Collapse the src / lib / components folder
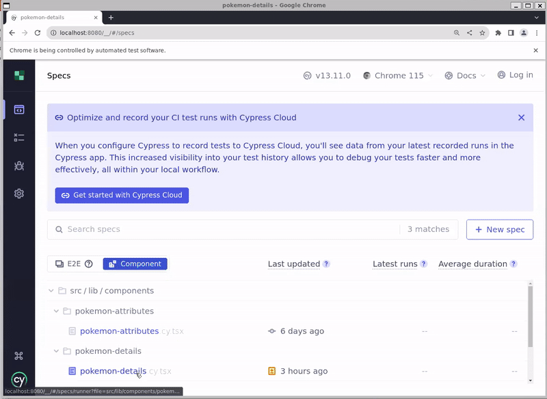This screenshot has height=399, width=547. [51, 291]
